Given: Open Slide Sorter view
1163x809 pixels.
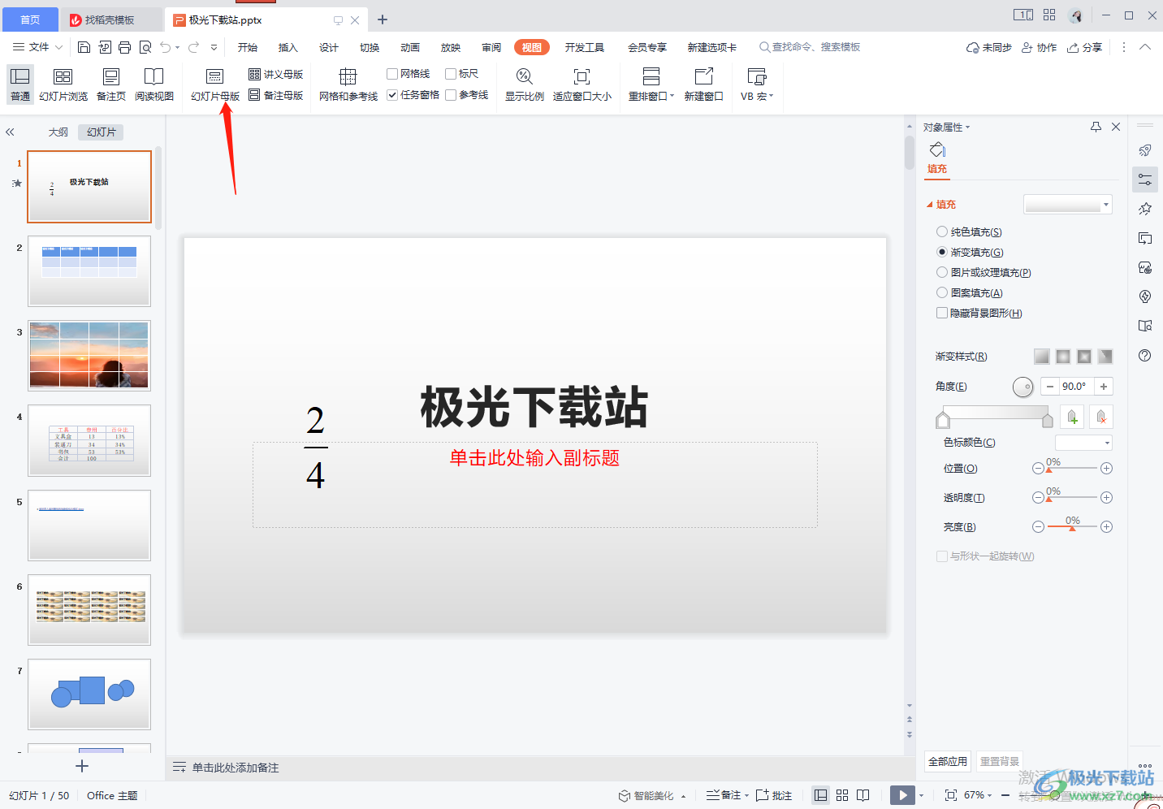Looking at the screenshot, I should pos(63,84).
